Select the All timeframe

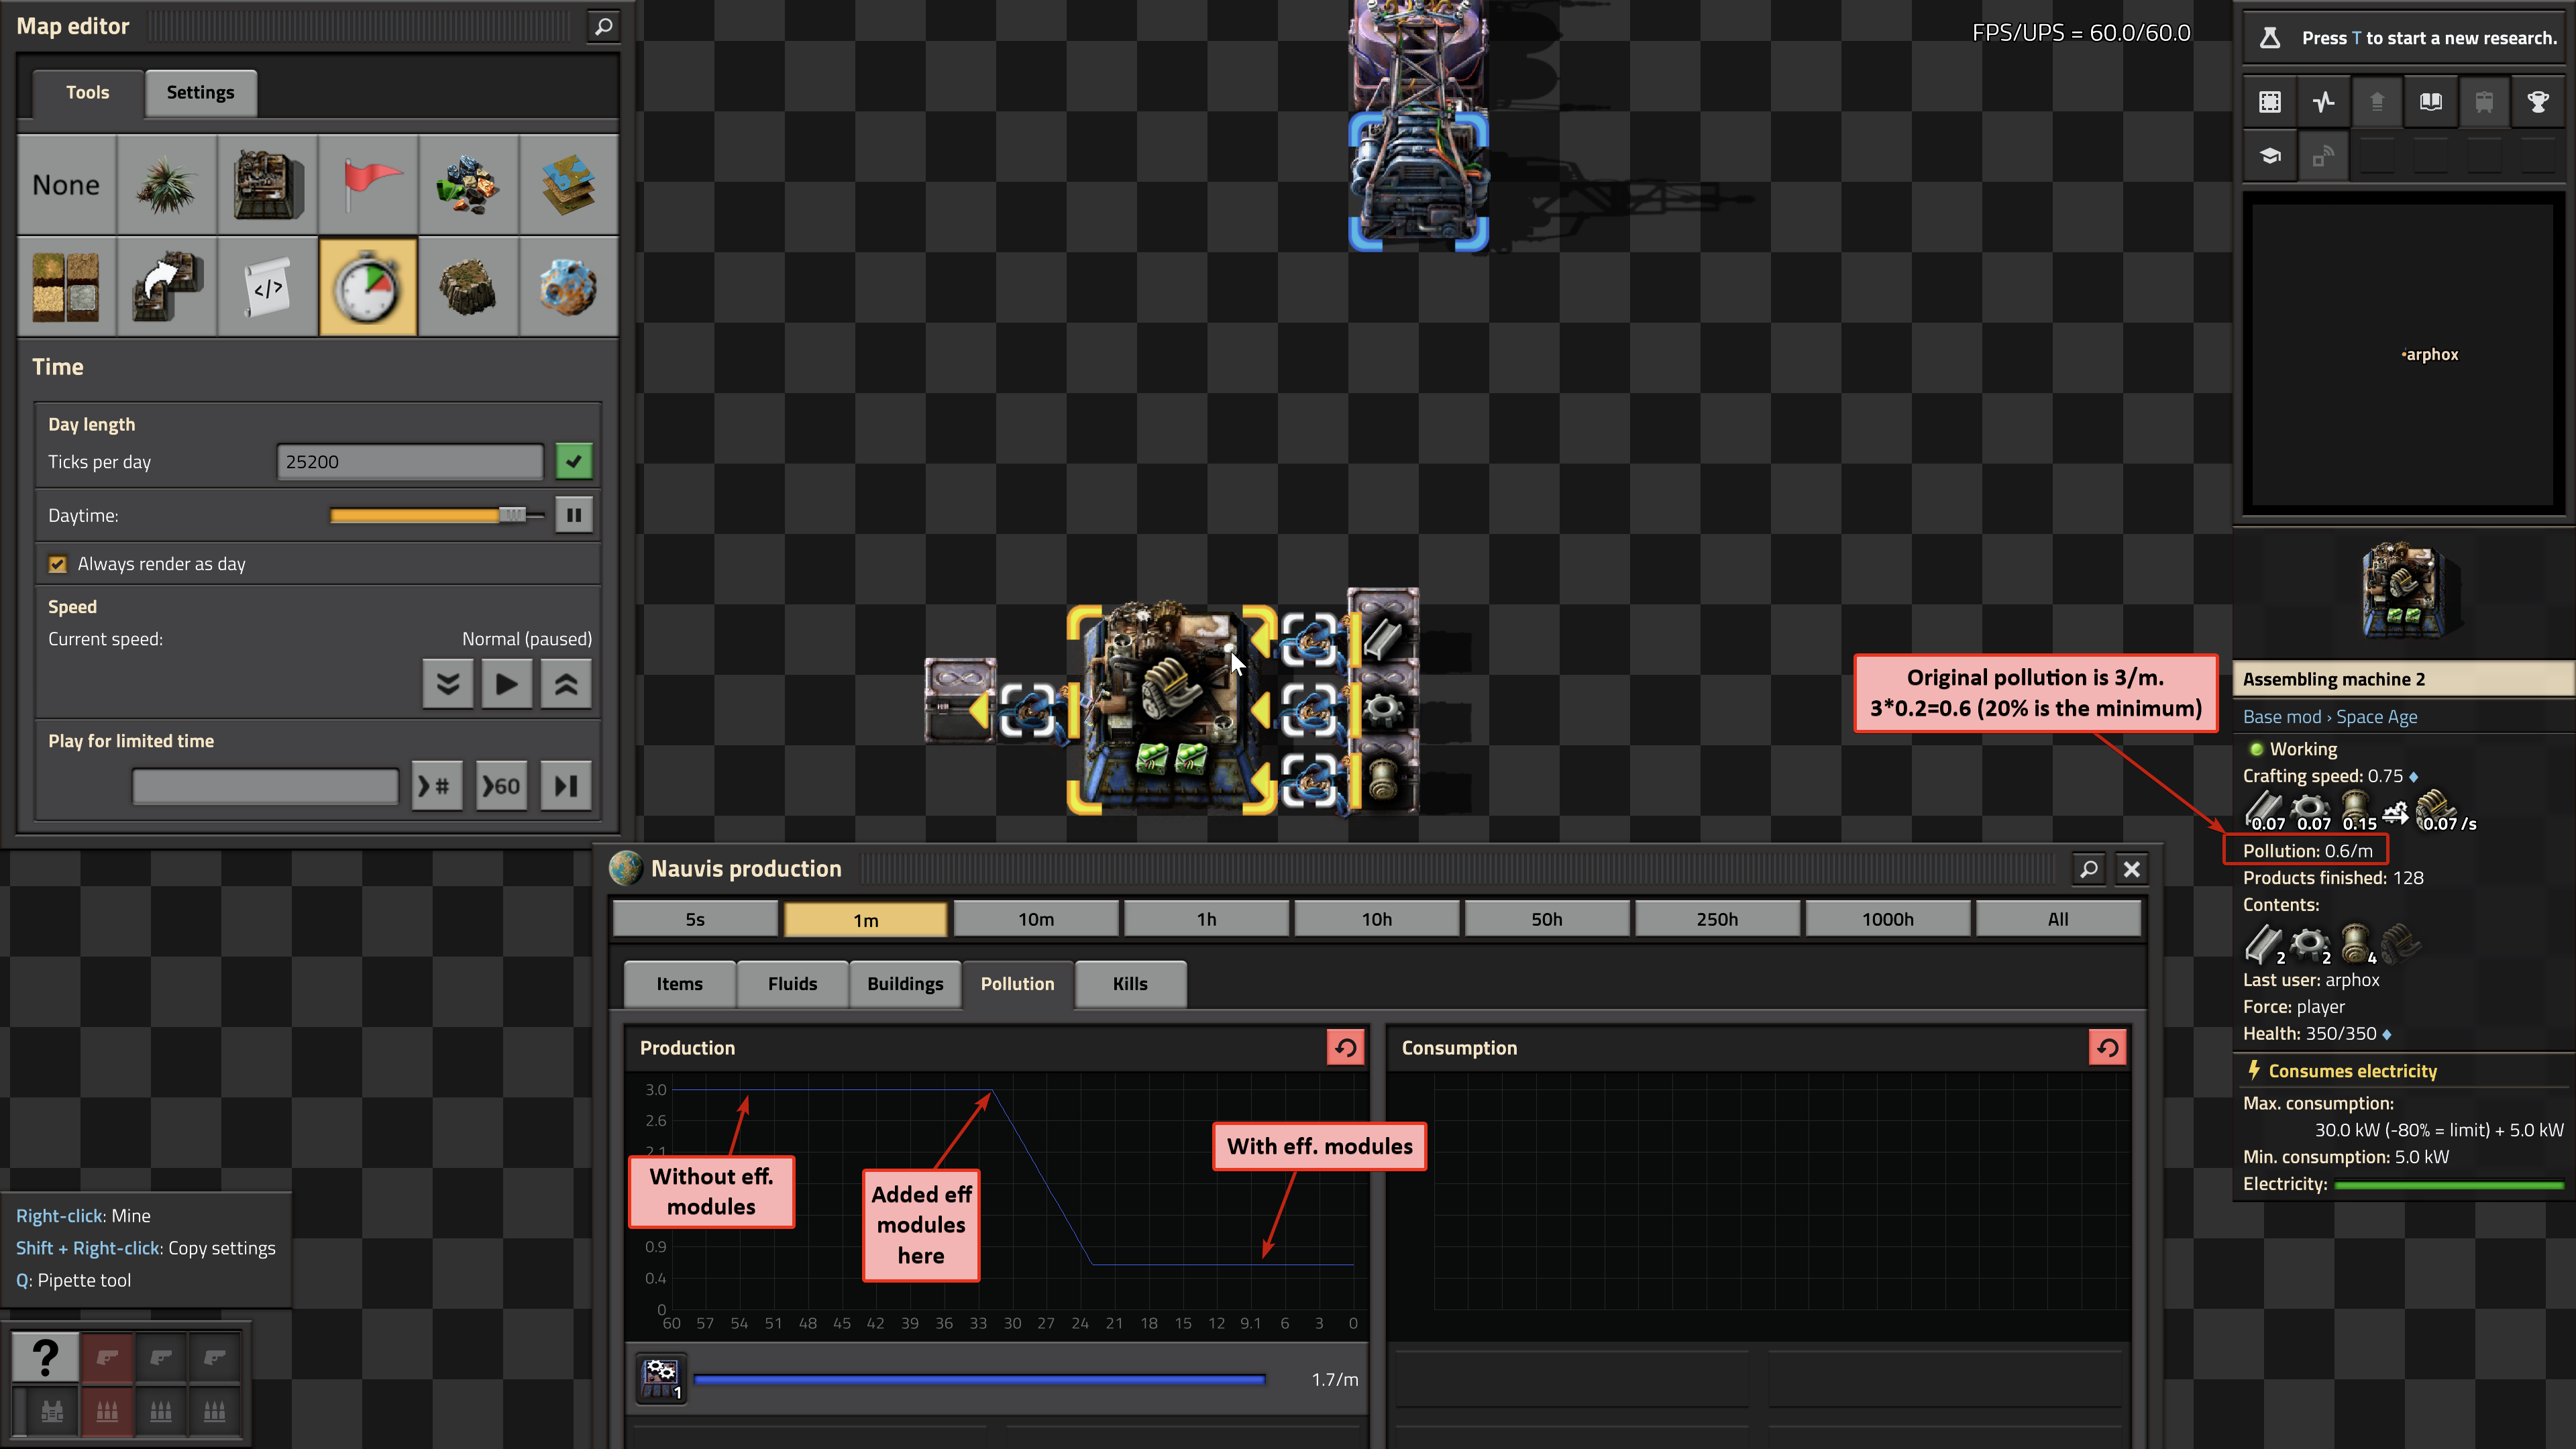2058,919
